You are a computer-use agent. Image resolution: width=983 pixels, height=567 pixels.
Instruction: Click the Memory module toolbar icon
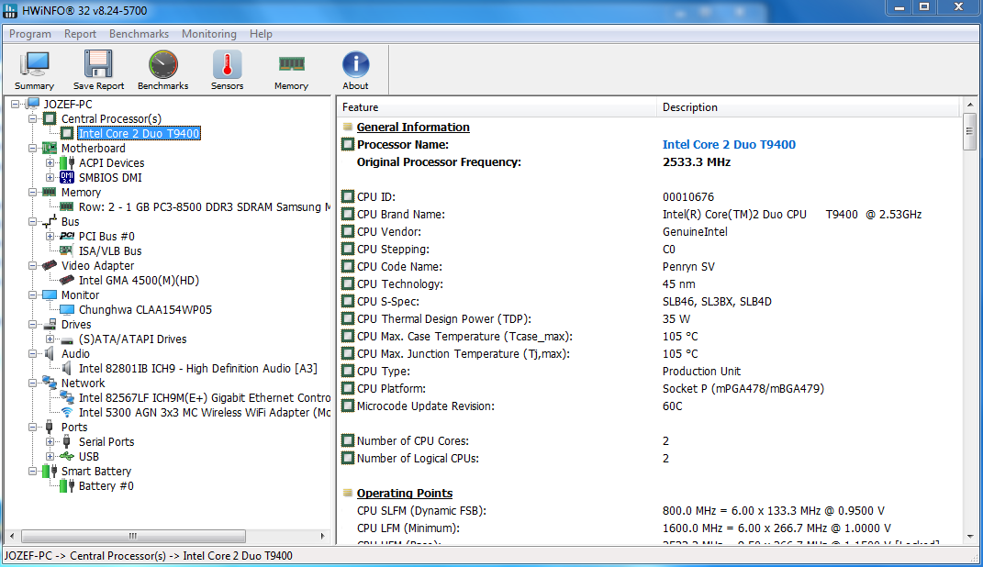tap(291, 70)
